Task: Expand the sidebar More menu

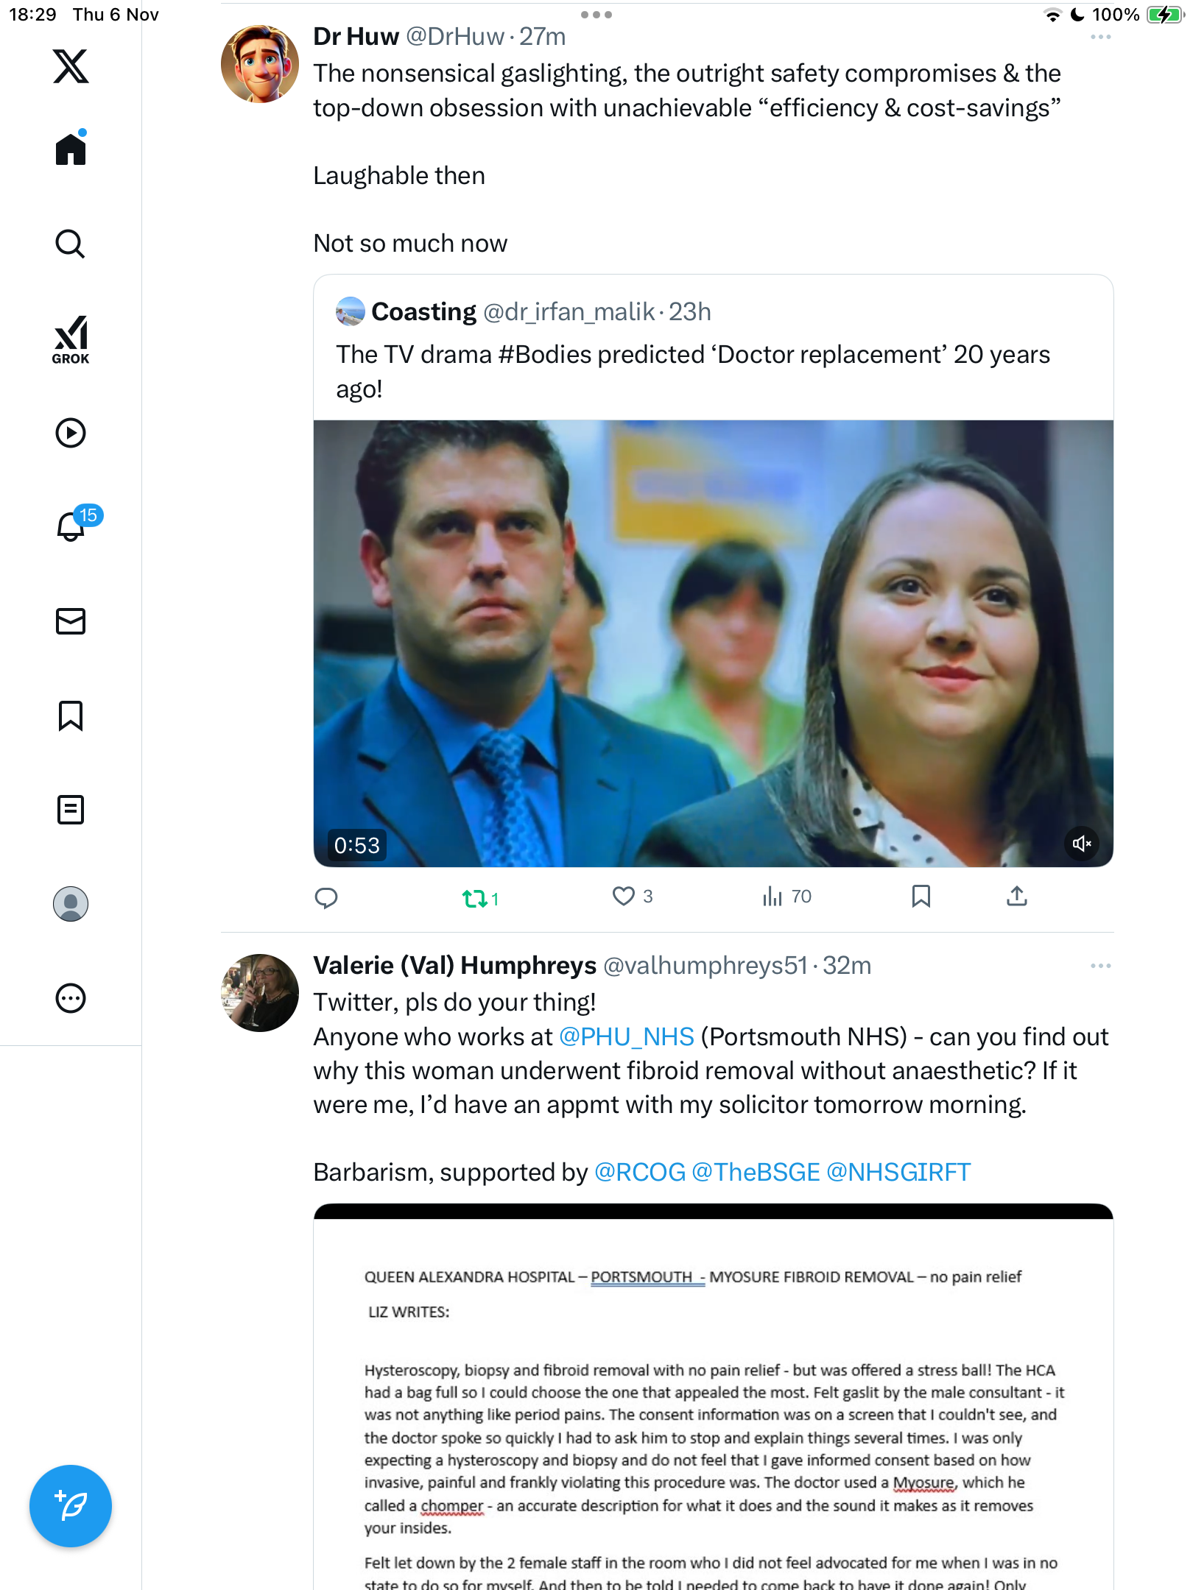Action: pyautogui.click(x=71, y=998)
